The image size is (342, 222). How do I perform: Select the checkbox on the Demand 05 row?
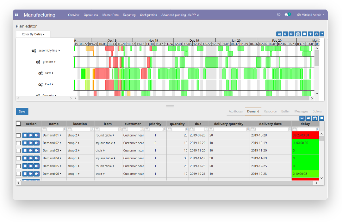tap(18, 166)
